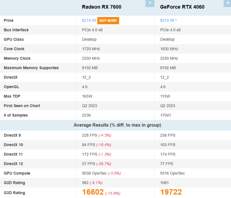Viewport: 231px width, 198px height.
Task: Click the (-15.8%) G3D difference
Action: tap(113, 193)
